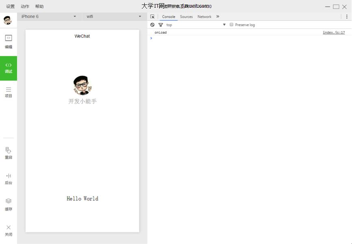Open the wifi network type dropdown

(113, 17)
